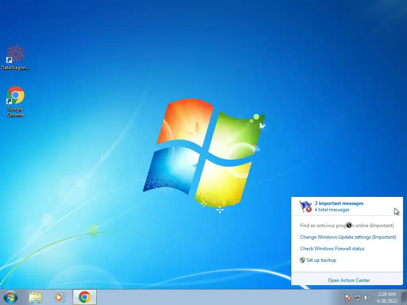Open the 2:29 AM clock in the tray
The height and width of the screenshot is (305, 407).
tap(387, 294)
